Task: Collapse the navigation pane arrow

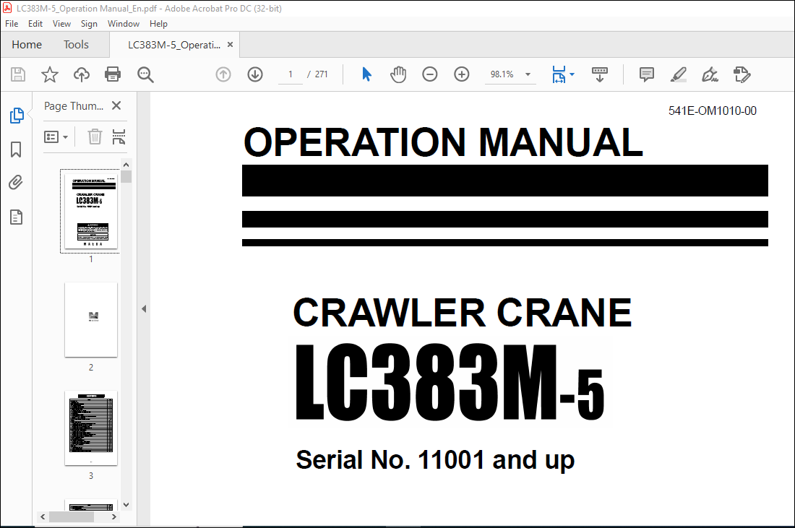Action: (x=144, y=308)
